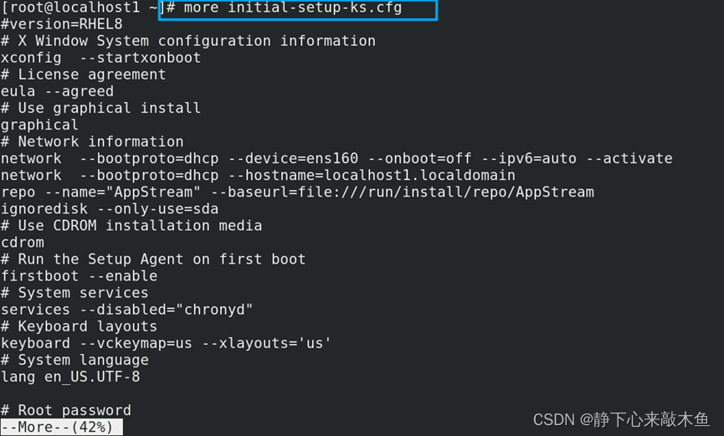Click the cdrom line

coord(23,242)
